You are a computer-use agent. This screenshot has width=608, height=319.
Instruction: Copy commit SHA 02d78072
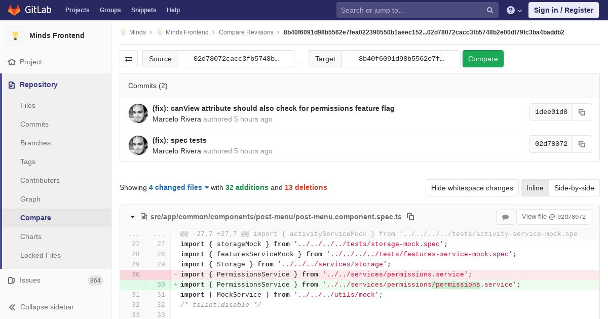582,144
